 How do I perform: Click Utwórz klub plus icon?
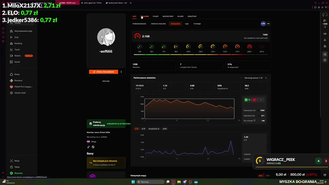[11, 93]
